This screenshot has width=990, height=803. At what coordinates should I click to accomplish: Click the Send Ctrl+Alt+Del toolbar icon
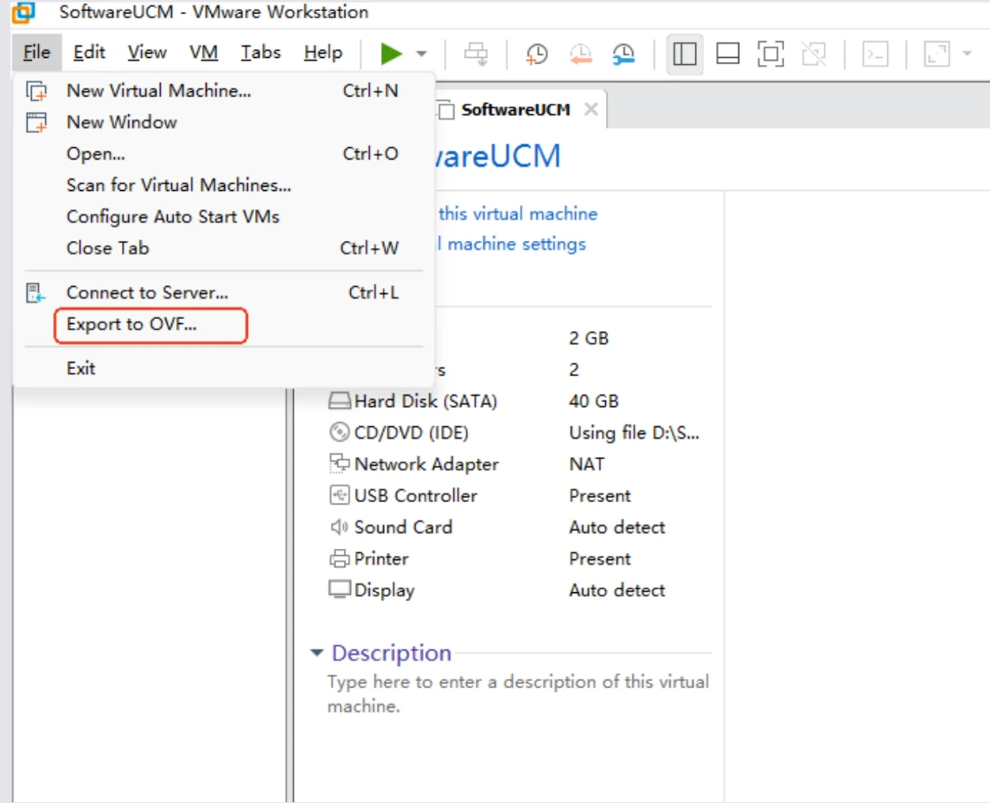point(476,54)
